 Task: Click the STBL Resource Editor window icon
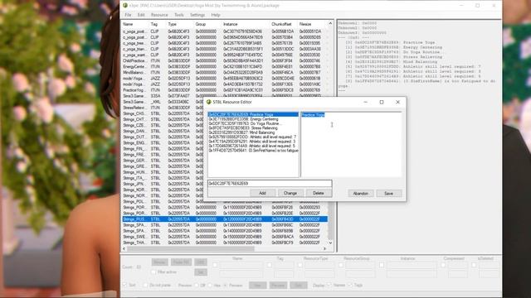(208, 102)
